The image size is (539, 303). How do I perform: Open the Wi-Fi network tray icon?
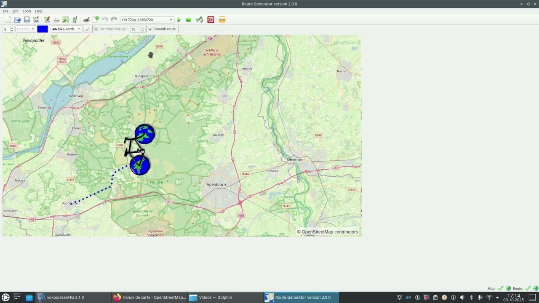coord(489,298)
